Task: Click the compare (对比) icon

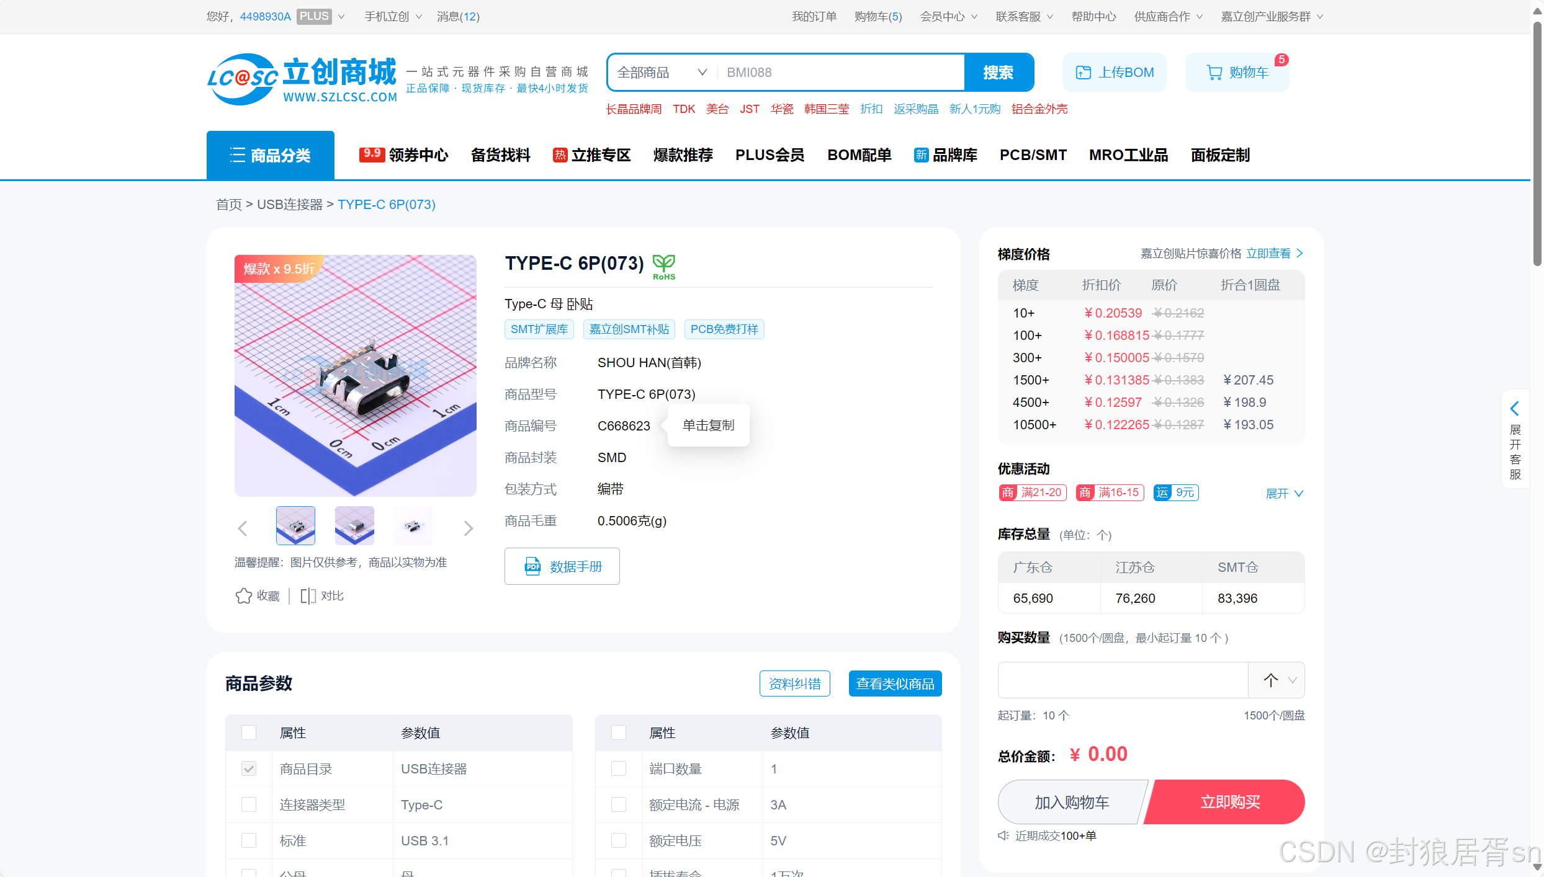Action: click(308, 595)
